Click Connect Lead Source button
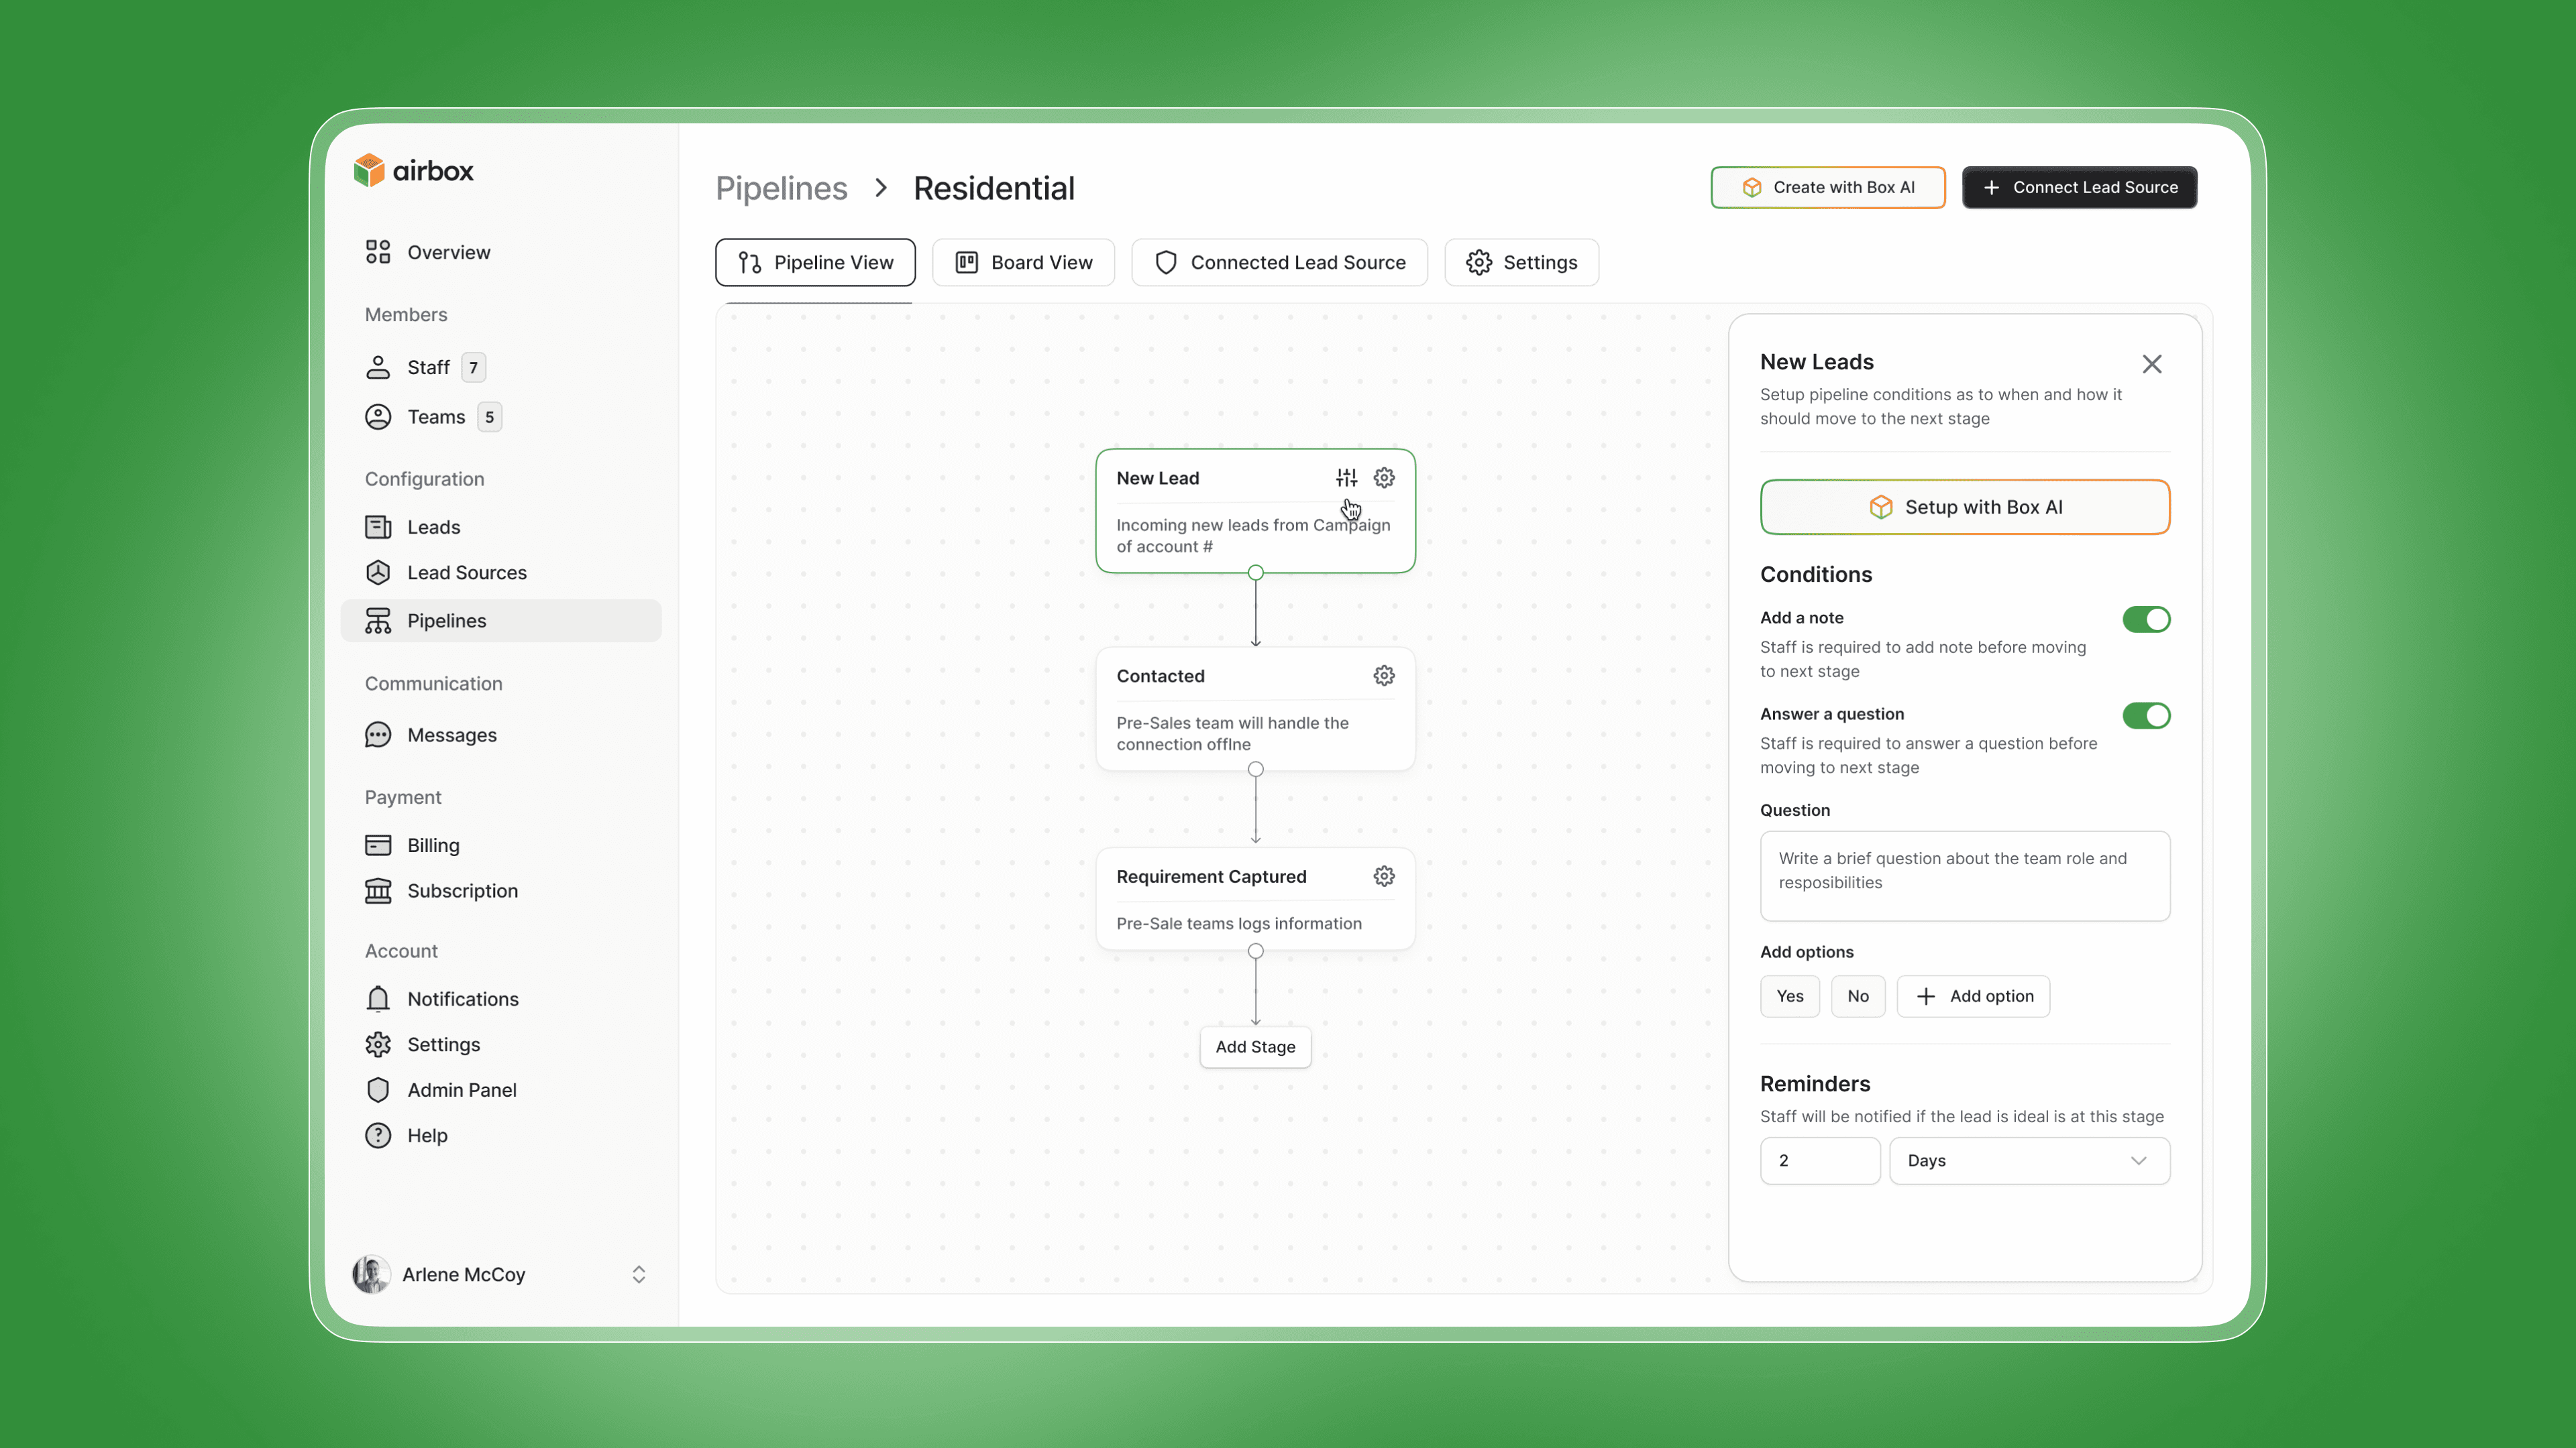2576x1448 pixels. coord(2079,187)
